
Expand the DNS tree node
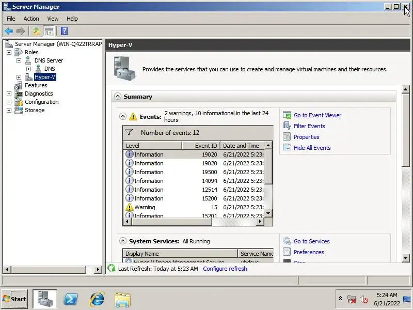28,69
